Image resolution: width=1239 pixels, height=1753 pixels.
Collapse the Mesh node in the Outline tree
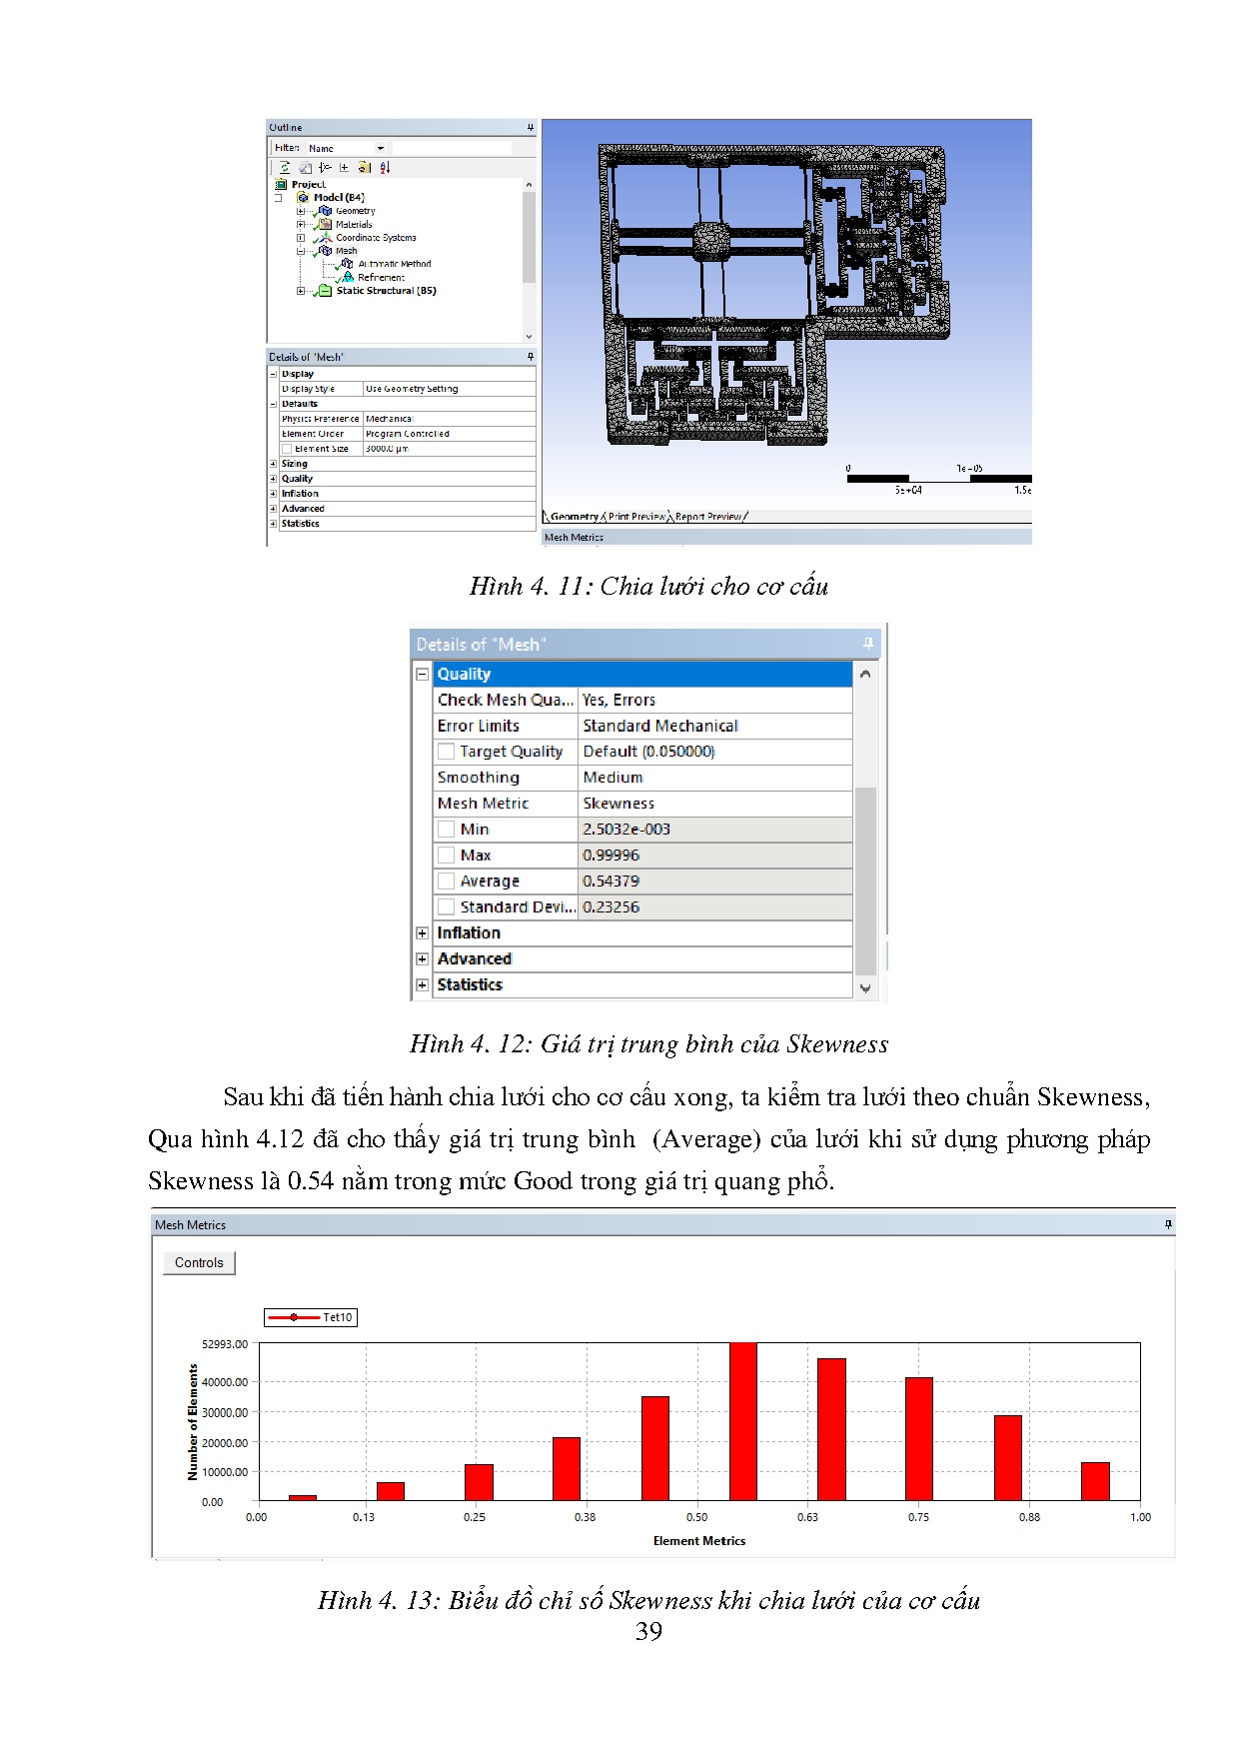click(300, 251)
